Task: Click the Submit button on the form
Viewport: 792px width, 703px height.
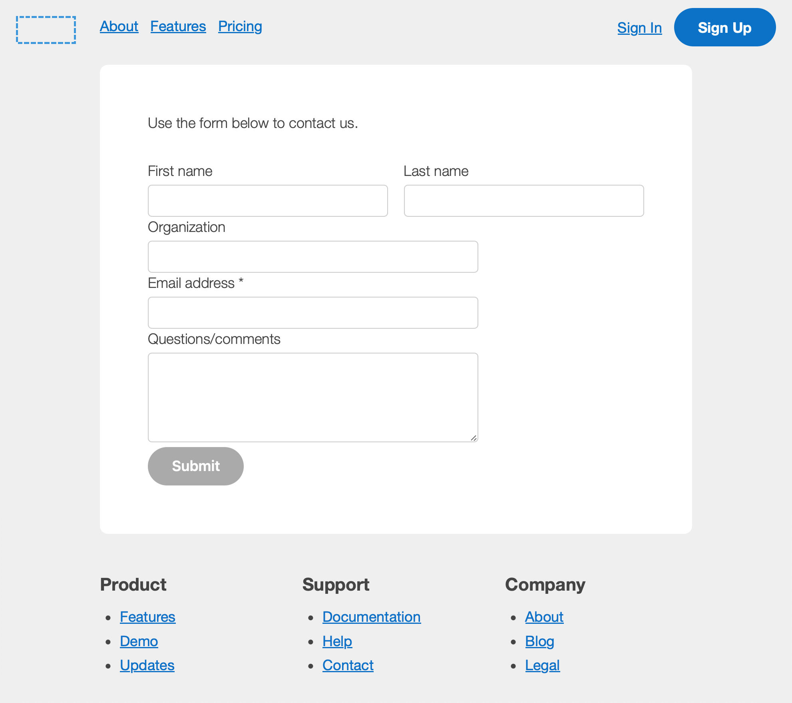Action: (195, 466)
